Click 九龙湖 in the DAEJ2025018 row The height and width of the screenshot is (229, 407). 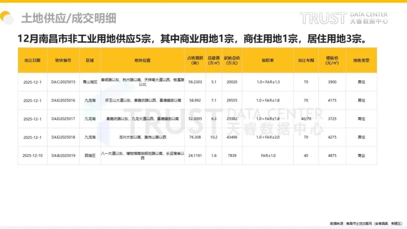point(90,137)
